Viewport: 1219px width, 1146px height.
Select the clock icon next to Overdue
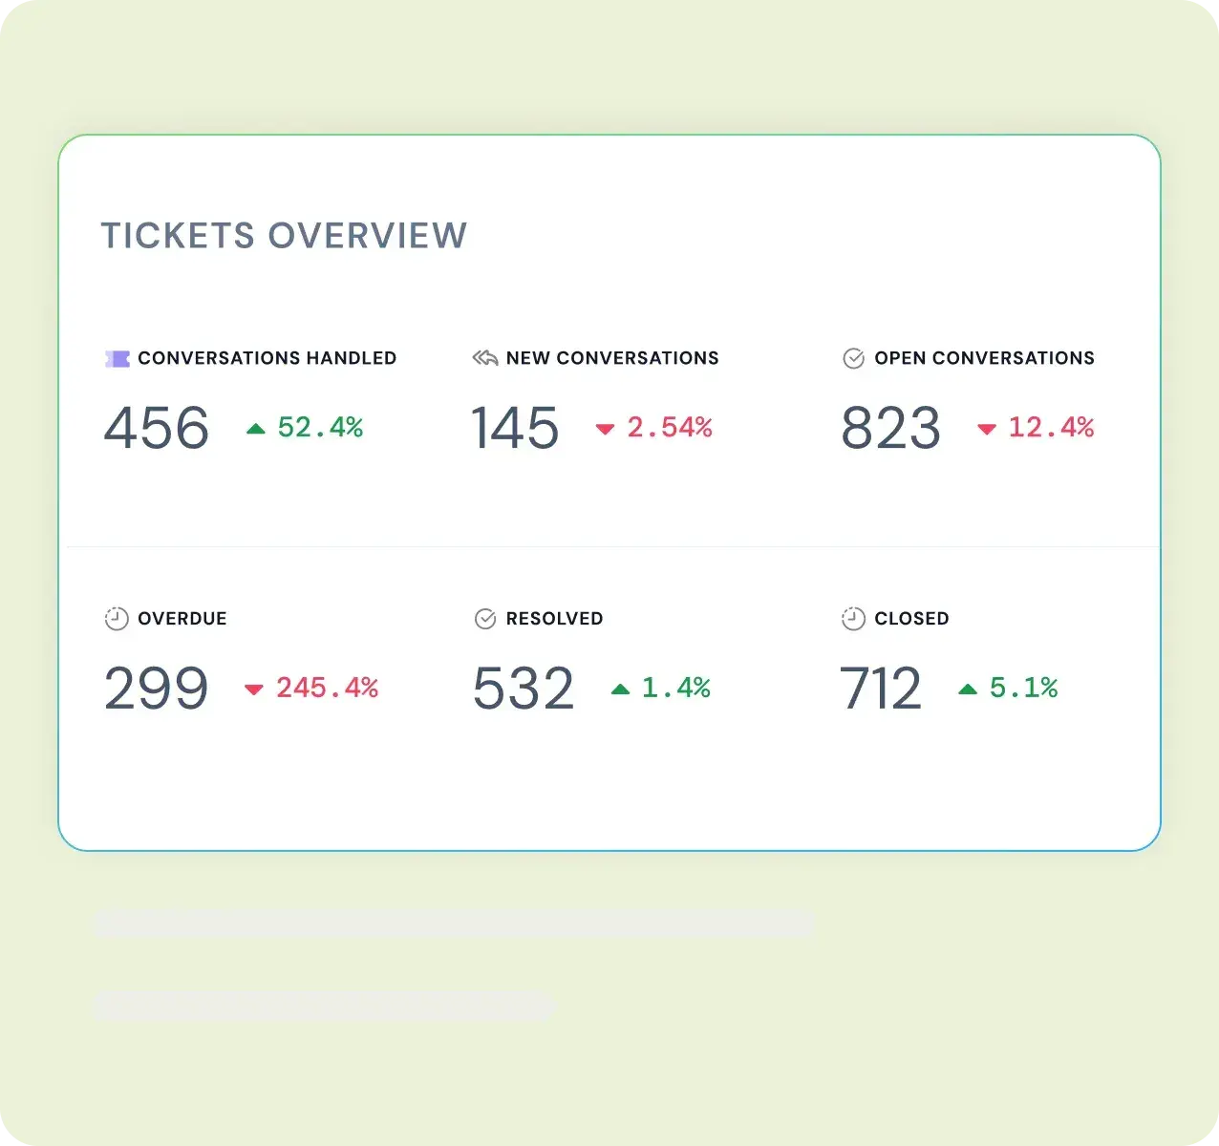(x=116, y=618)
